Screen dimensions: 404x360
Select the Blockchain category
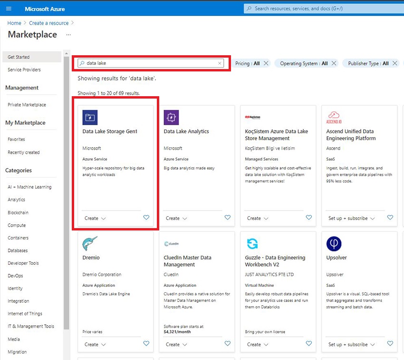(x=18, y=213)
